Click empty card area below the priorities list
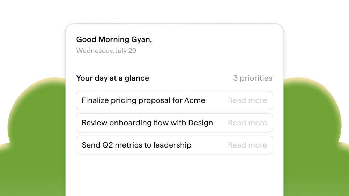 pos(174,176)
